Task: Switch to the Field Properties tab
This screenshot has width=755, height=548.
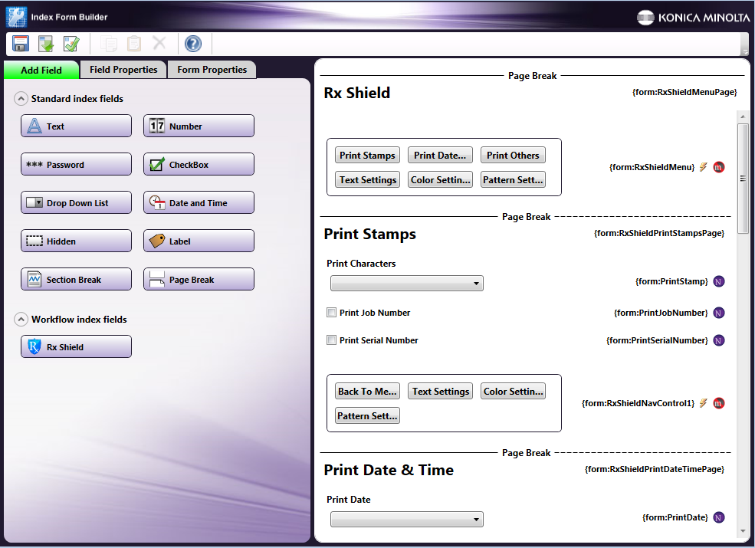Action: click(x=123, y=70)
